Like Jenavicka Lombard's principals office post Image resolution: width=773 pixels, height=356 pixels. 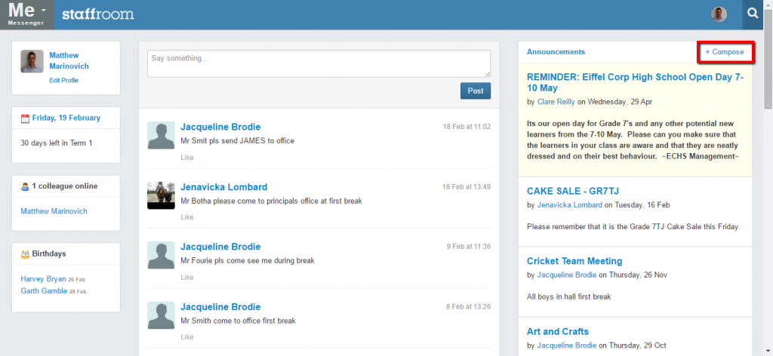pyautogui.click(x=187, y=217)
